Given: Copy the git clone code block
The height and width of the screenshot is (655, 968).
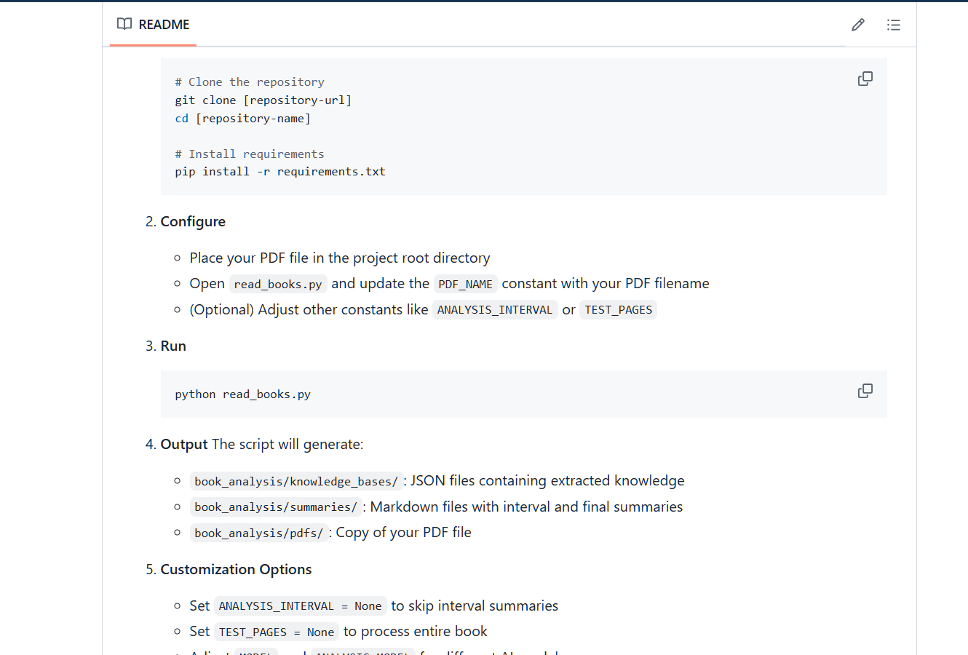Looking at the screenshot, I should (865, 79).
